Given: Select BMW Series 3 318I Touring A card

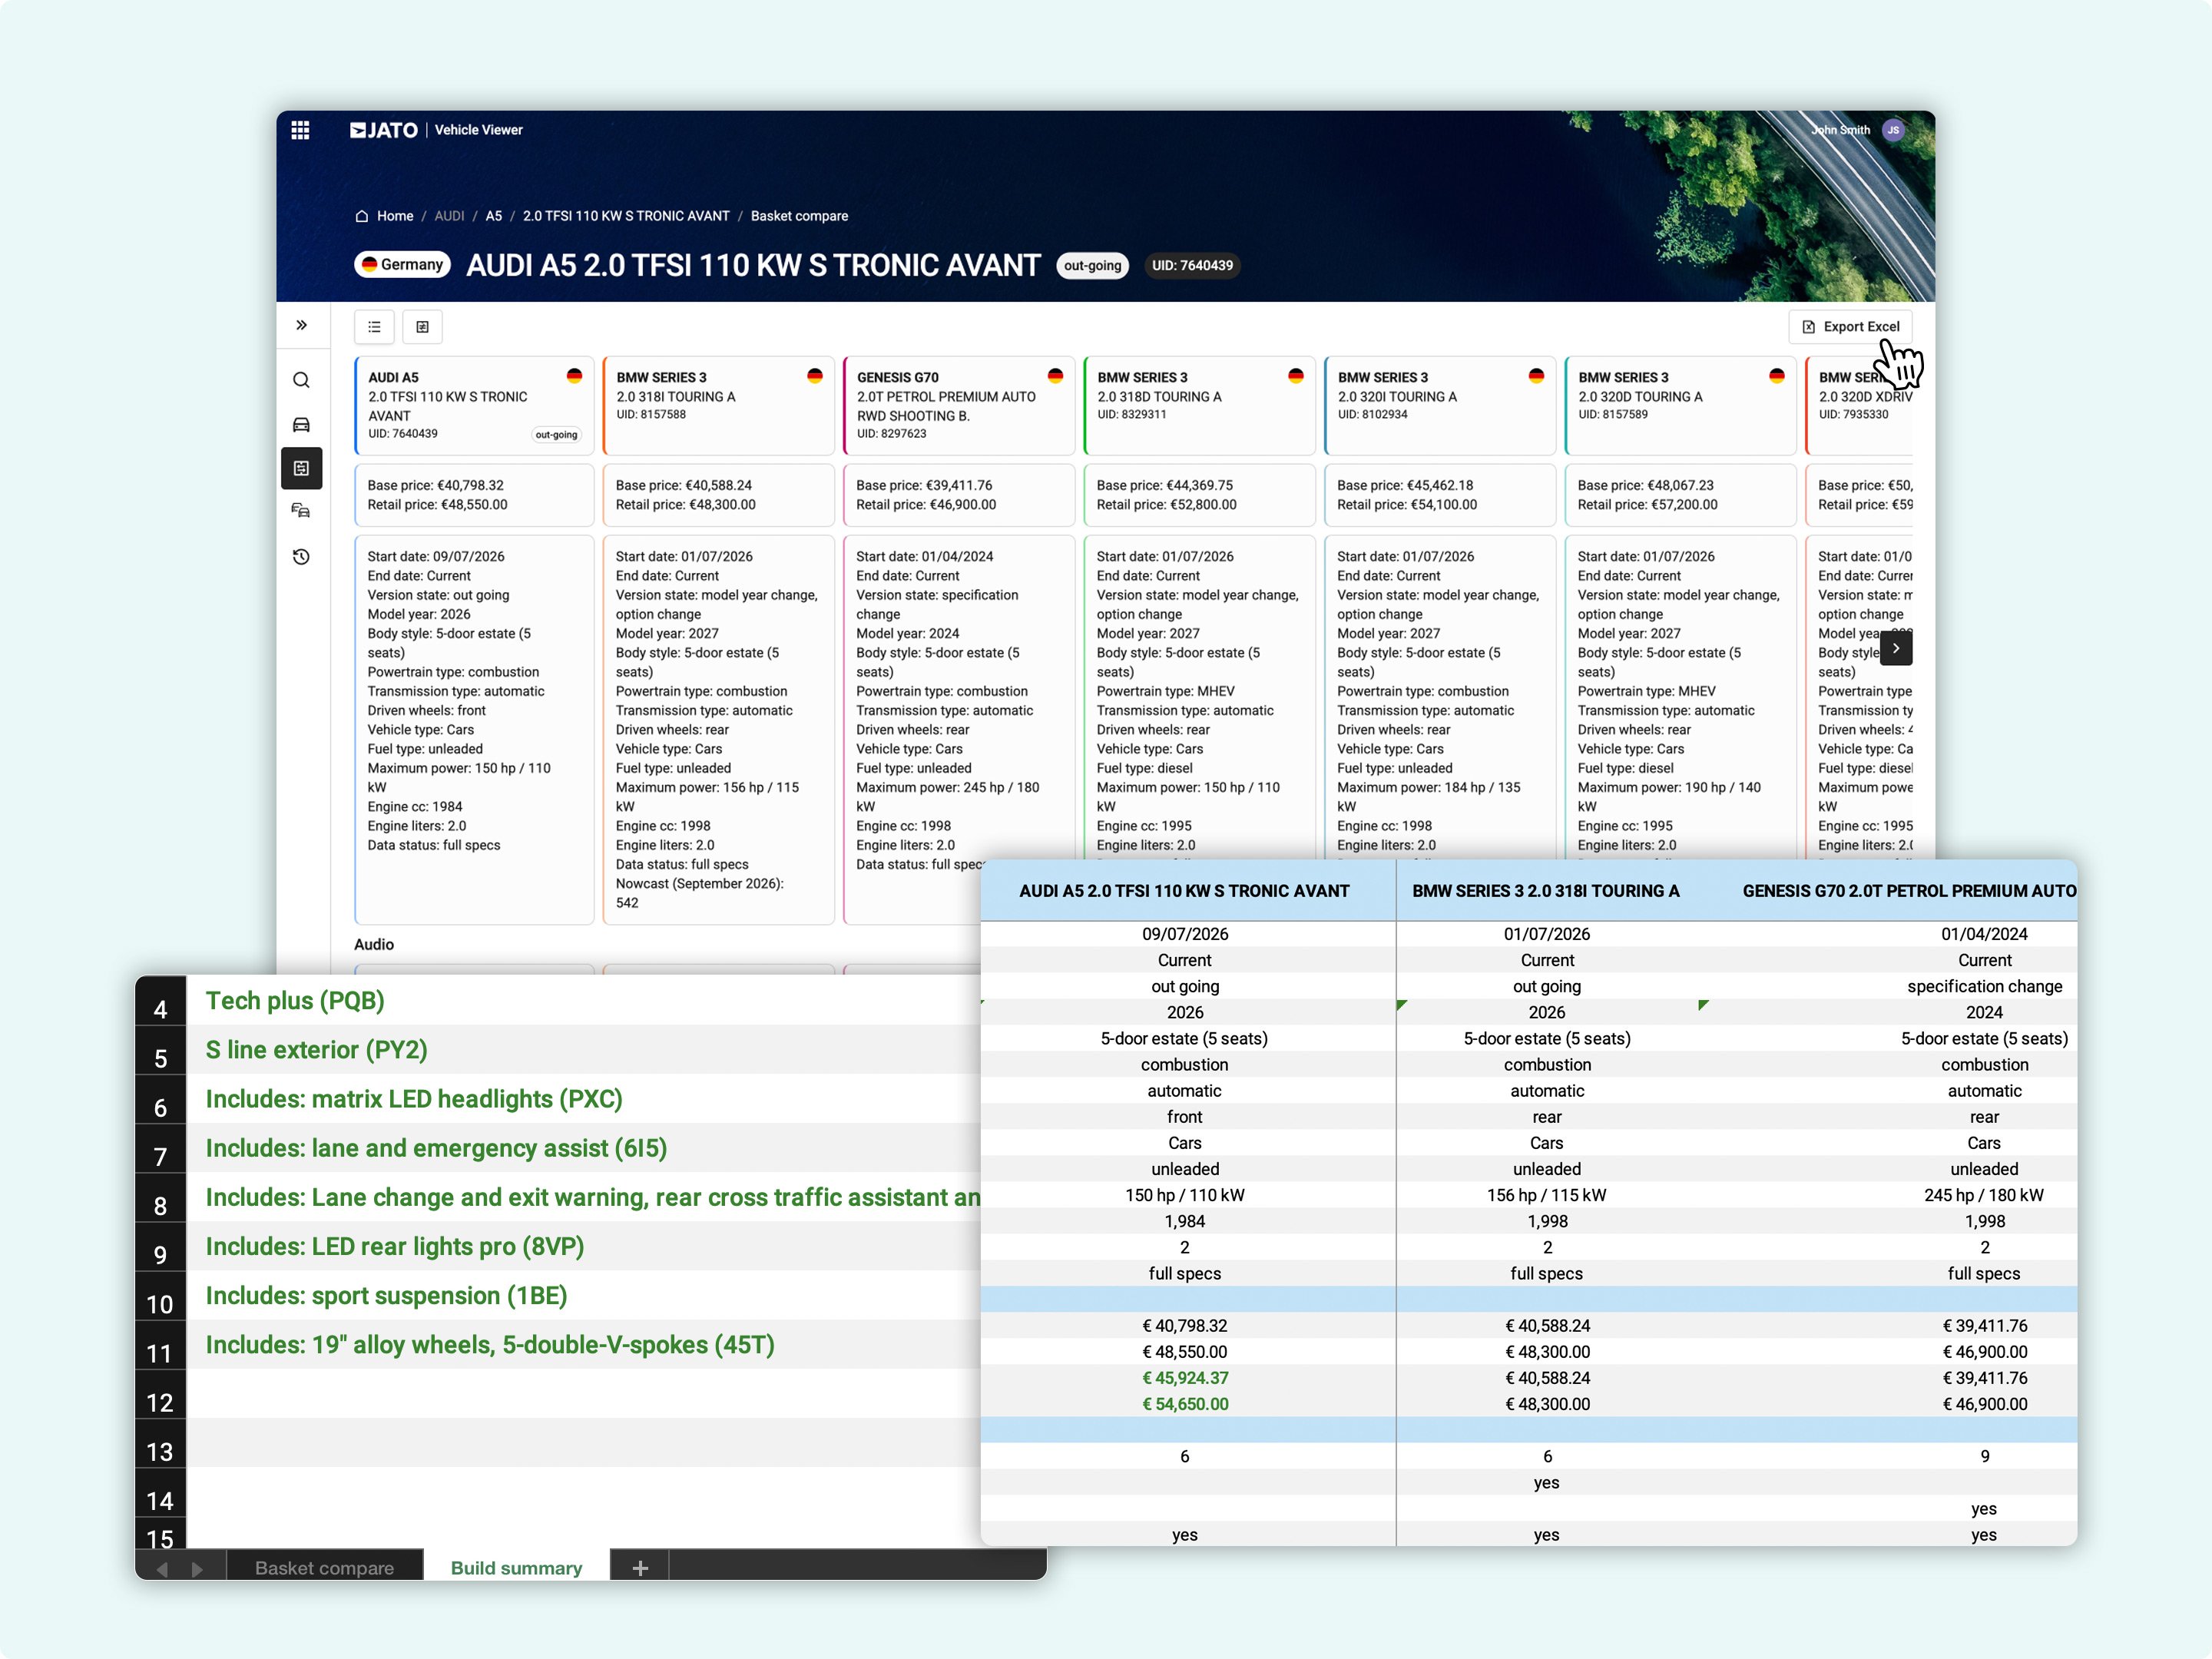Looking at the screenshot, I should coord(719,406).
